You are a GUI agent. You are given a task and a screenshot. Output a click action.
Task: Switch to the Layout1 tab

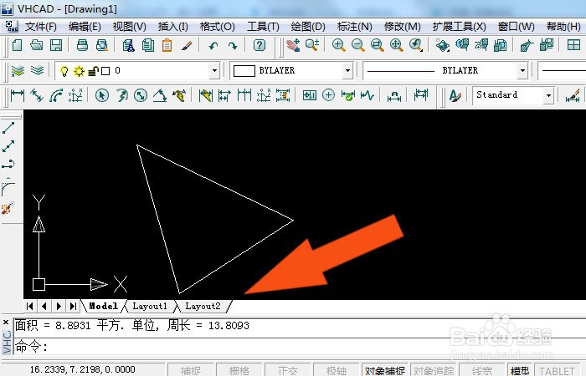150,307
